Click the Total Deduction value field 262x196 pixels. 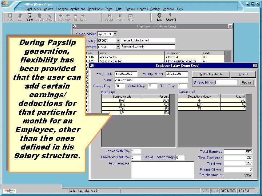(238, 158)
